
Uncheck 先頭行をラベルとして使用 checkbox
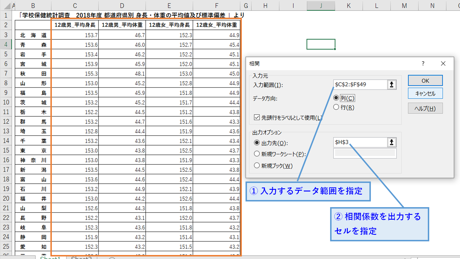tap(257, 117)
